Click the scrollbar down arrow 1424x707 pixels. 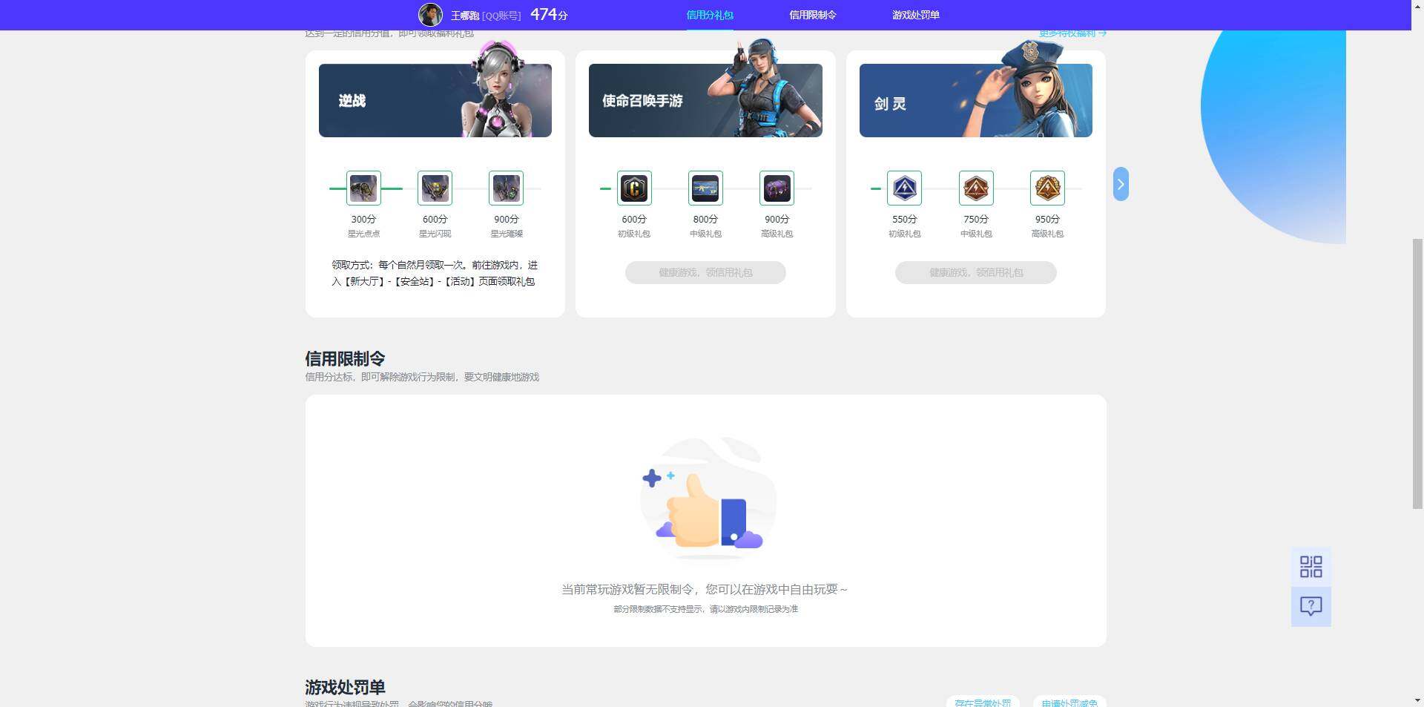click(x=1417, y=700)
